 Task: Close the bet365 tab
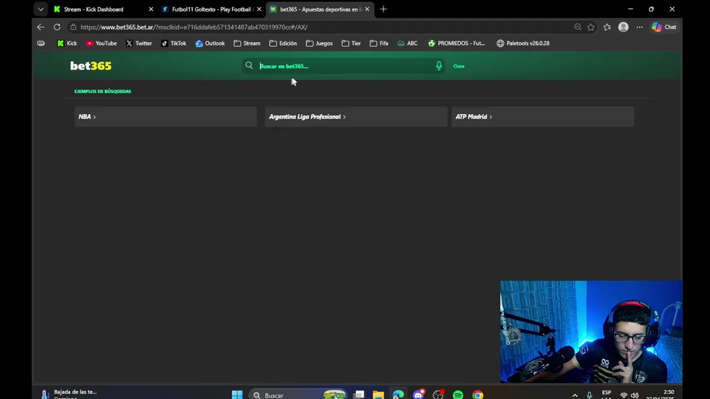tap(367, 9)
